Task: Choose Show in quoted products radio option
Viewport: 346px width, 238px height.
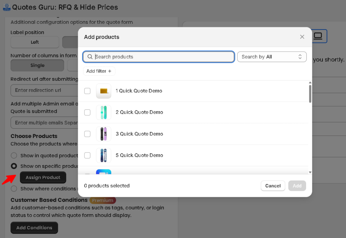Action: pos(14,156)
